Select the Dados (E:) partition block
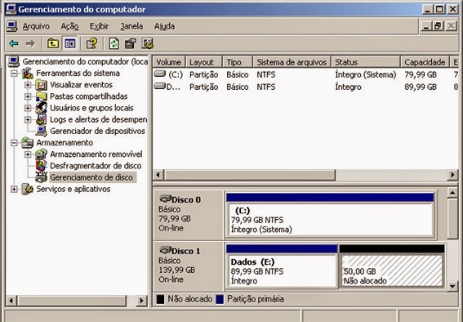Viewport: 463px width, 322px height. (x=282, y=266)
